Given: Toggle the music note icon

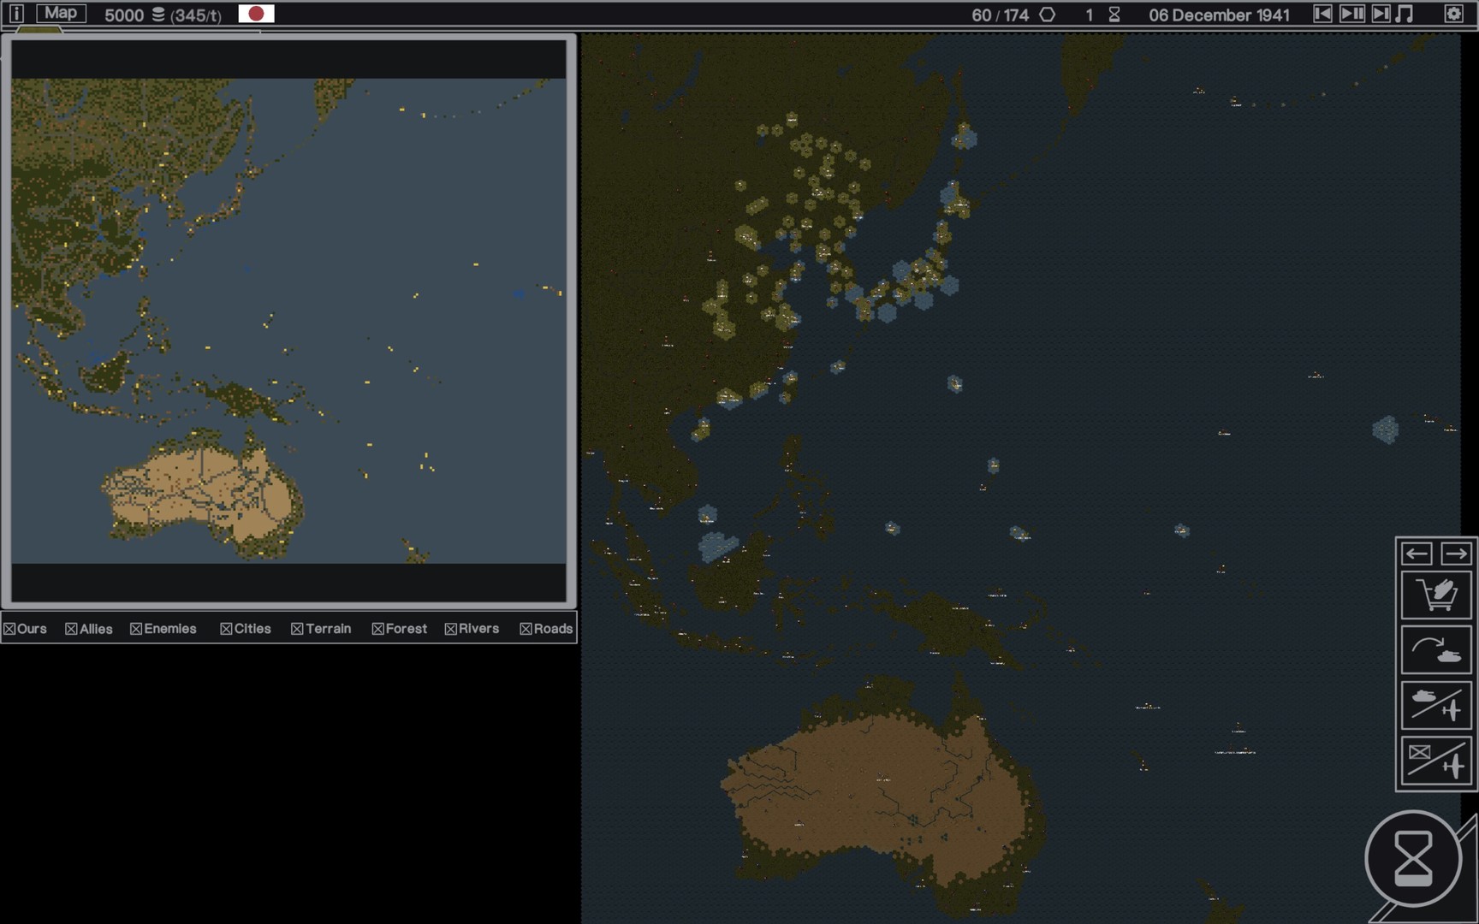Looking at the screenshot, I should pos(1405,14).
